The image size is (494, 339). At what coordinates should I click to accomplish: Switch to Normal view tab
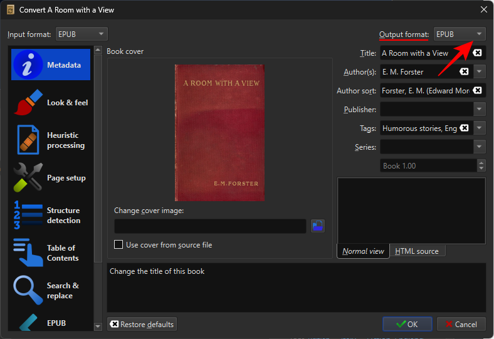tap(363, 251)
